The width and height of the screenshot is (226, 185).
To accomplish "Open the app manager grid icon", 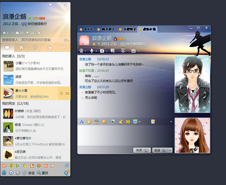I will tap(67, 166).
